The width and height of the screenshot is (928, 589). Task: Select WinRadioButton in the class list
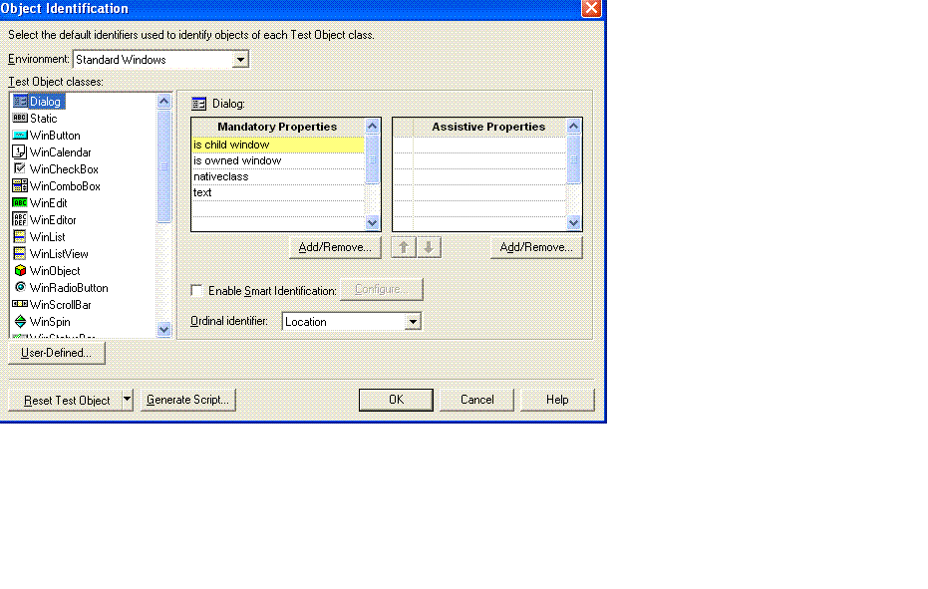[x=69, y=288]
